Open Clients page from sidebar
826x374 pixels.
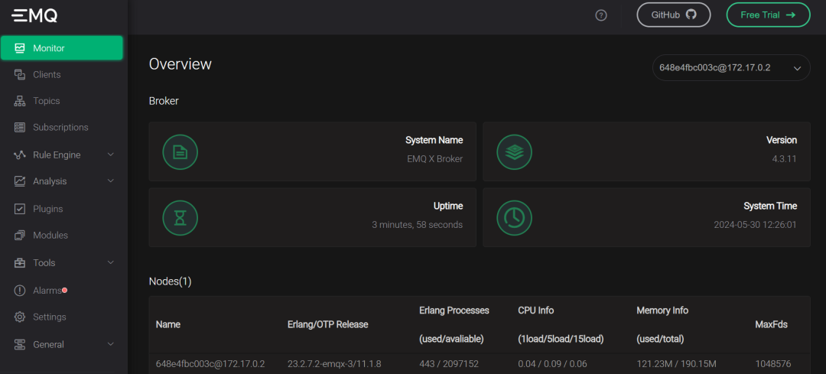click(47, 75)
